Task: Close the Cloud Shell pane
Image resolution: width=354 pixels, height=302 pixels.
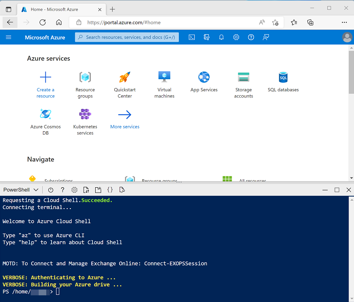Action: (x=349, y=190)
